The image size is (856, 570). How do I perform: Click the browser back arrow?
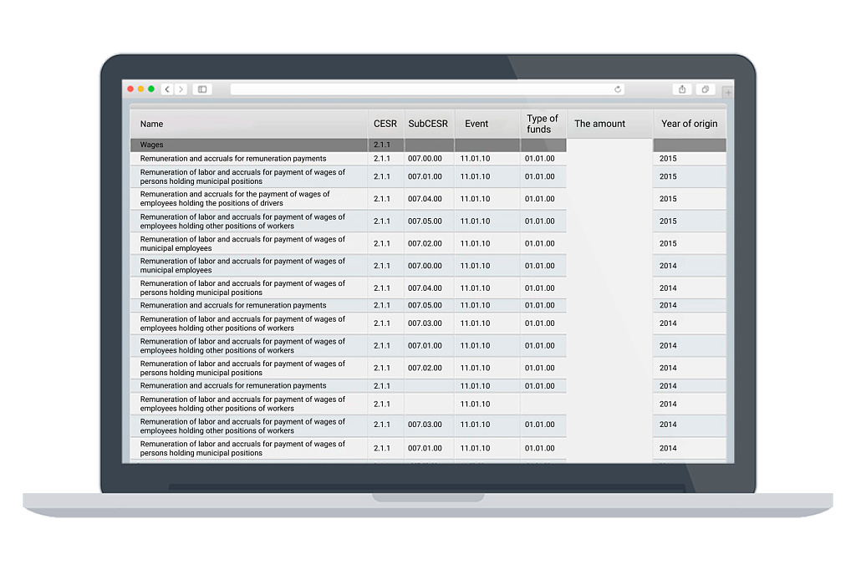pos(167,89)
